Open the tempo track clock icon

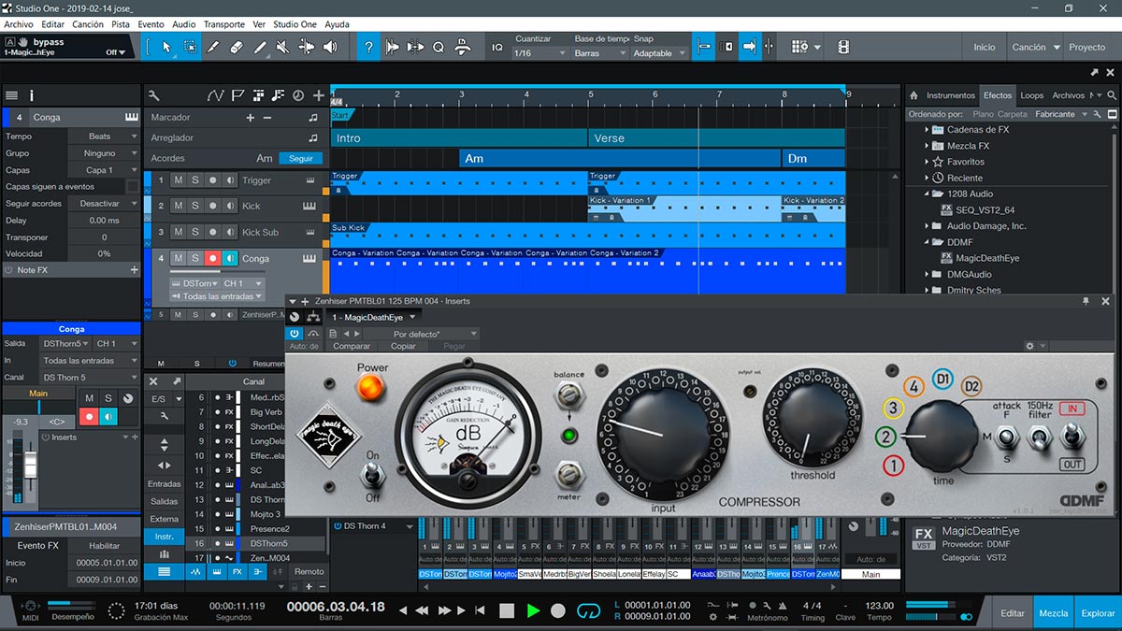pos(298,95)
